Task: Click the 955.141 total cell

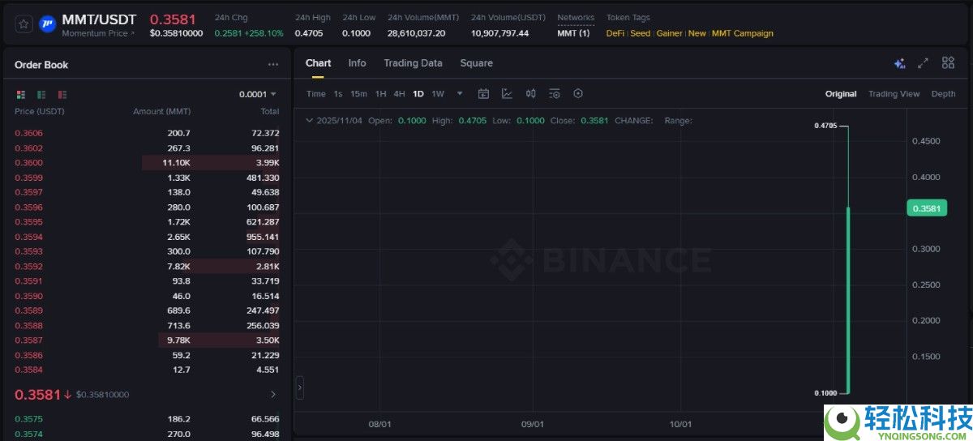Action: pyautogui.click(x=263, y=237)
